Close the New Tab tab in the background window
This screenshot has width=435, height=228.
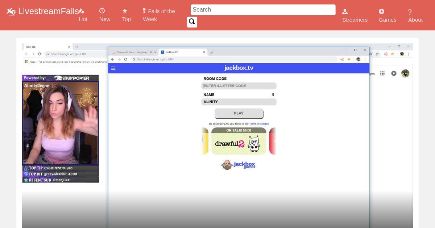click(69, 47)
